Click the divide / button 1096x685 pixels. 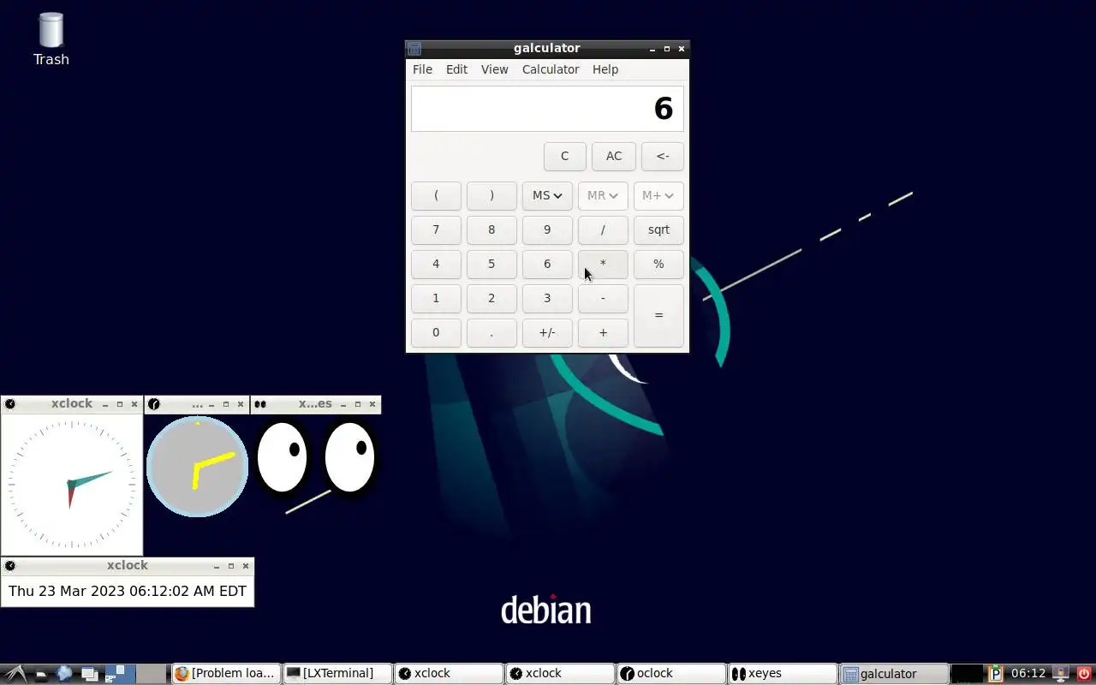(603, 229)
